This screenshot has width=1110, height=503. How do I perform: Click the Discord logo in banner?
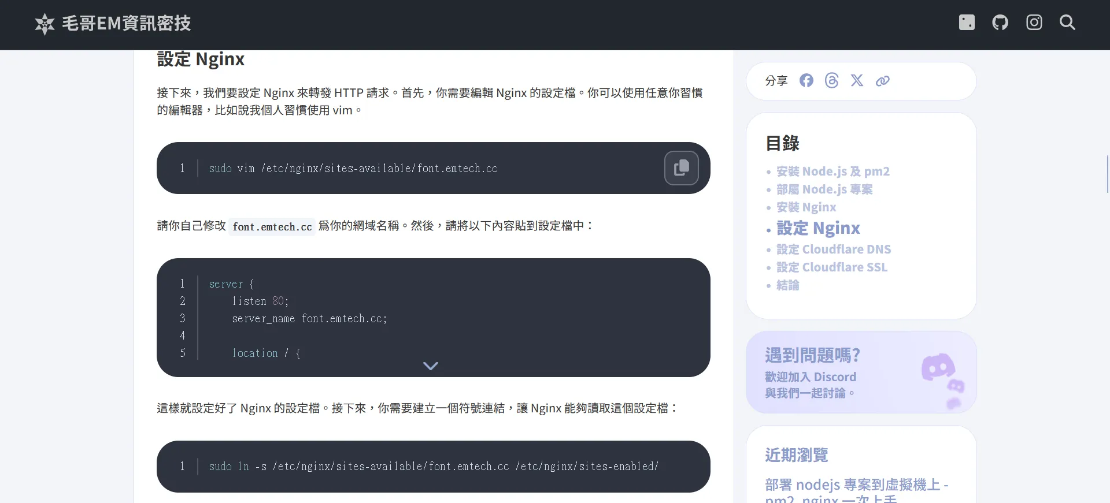pyautogui.click(x=937, y=367)
